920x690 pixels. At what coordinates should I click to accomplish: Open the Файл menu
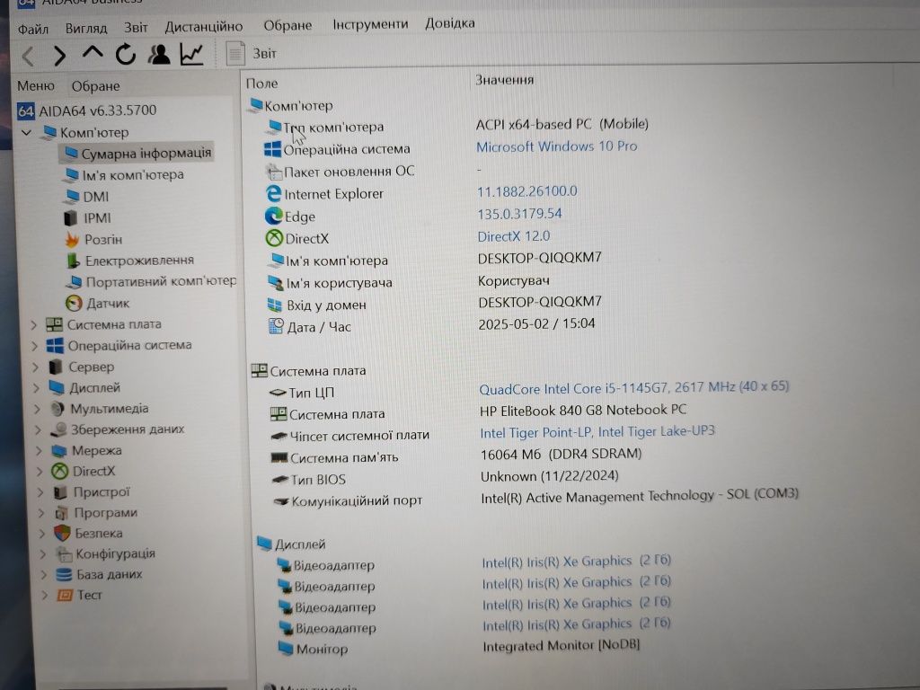click(32, 29)
